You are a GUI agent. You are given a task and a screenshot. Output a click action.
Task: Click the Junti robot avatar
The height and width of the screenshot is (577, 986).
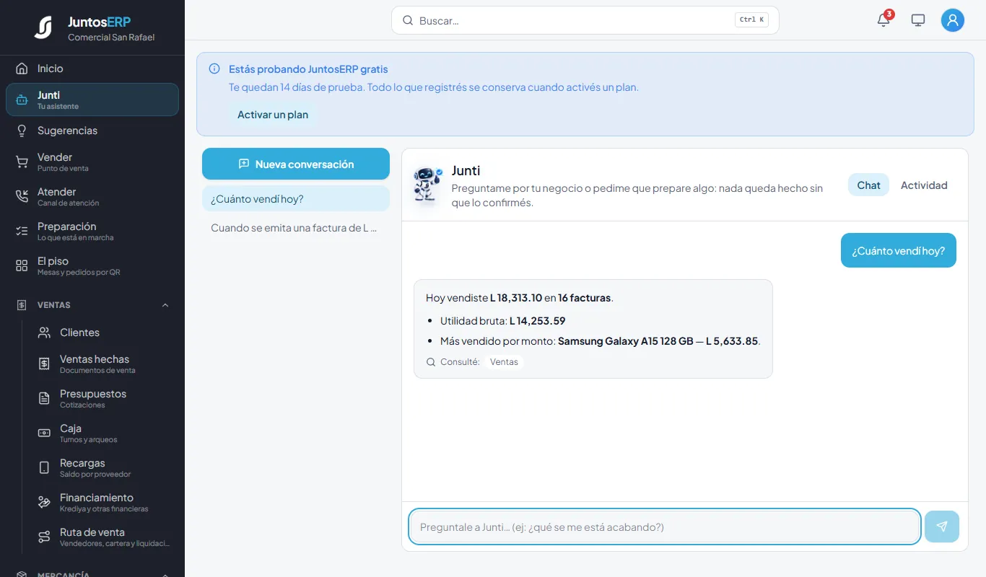tap(428, 185)
